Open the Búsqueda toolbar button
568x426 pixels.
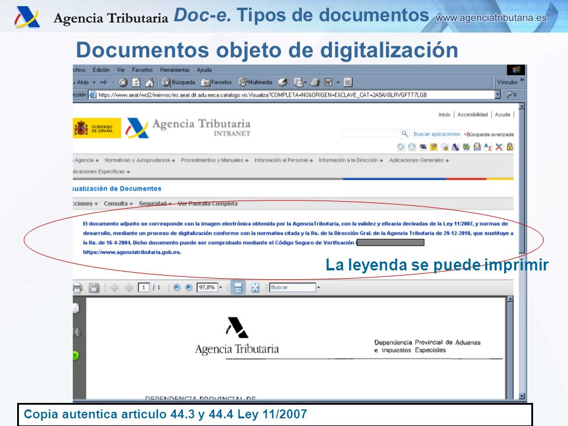179,83
